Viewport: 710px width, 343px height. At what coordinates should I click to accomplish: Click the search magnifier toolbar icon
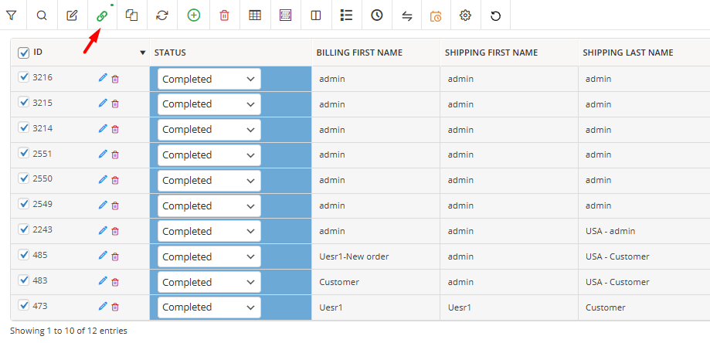coord(42,15)
